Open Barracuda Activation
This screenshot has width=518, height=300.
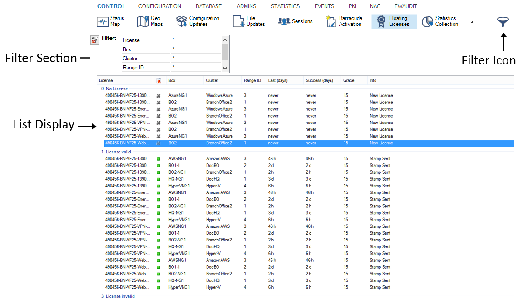[344, 21]
